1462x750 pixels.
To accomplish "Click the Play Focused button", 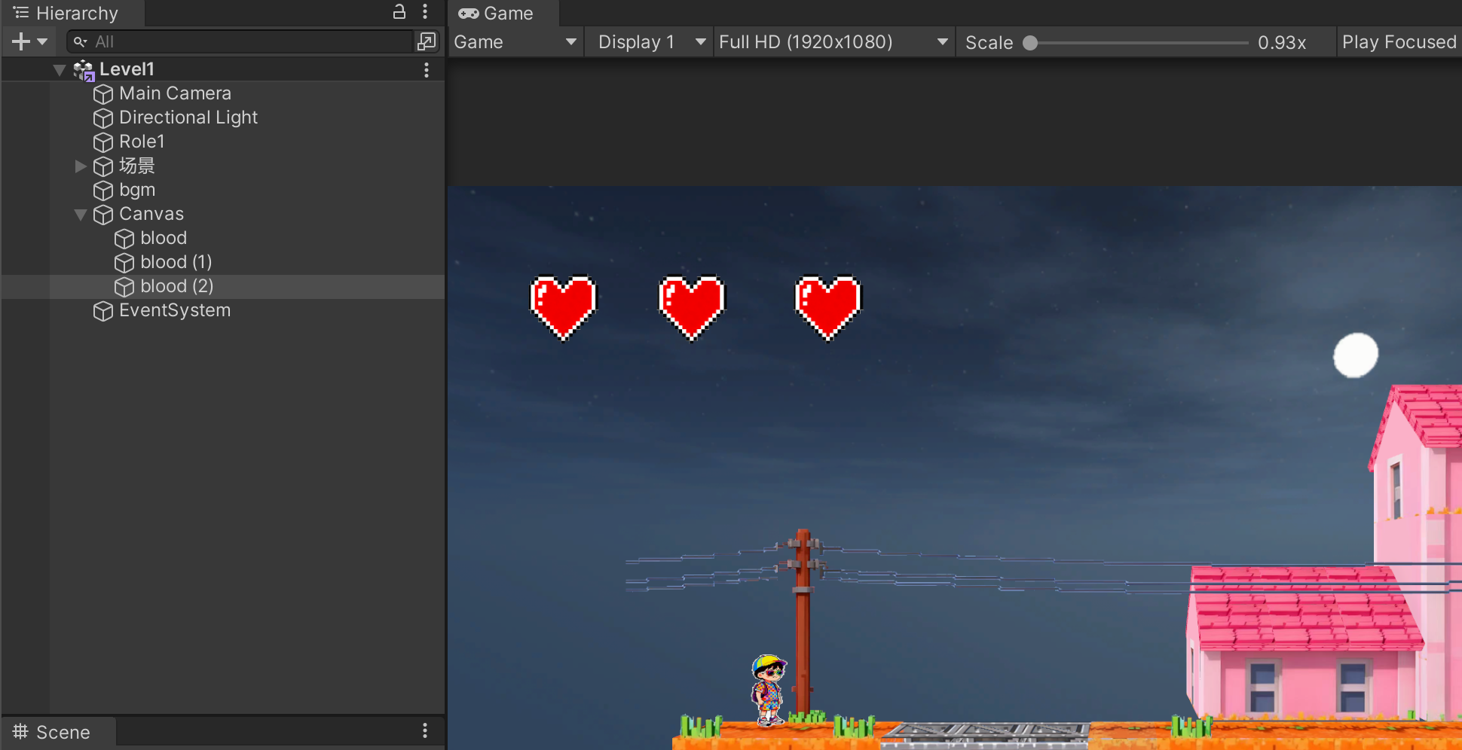I will tap(1399, 42).
